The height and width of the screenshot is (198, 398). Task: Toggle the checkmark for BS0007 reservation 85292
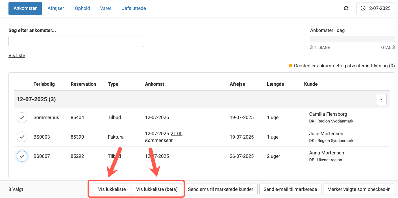pos(22,156)
